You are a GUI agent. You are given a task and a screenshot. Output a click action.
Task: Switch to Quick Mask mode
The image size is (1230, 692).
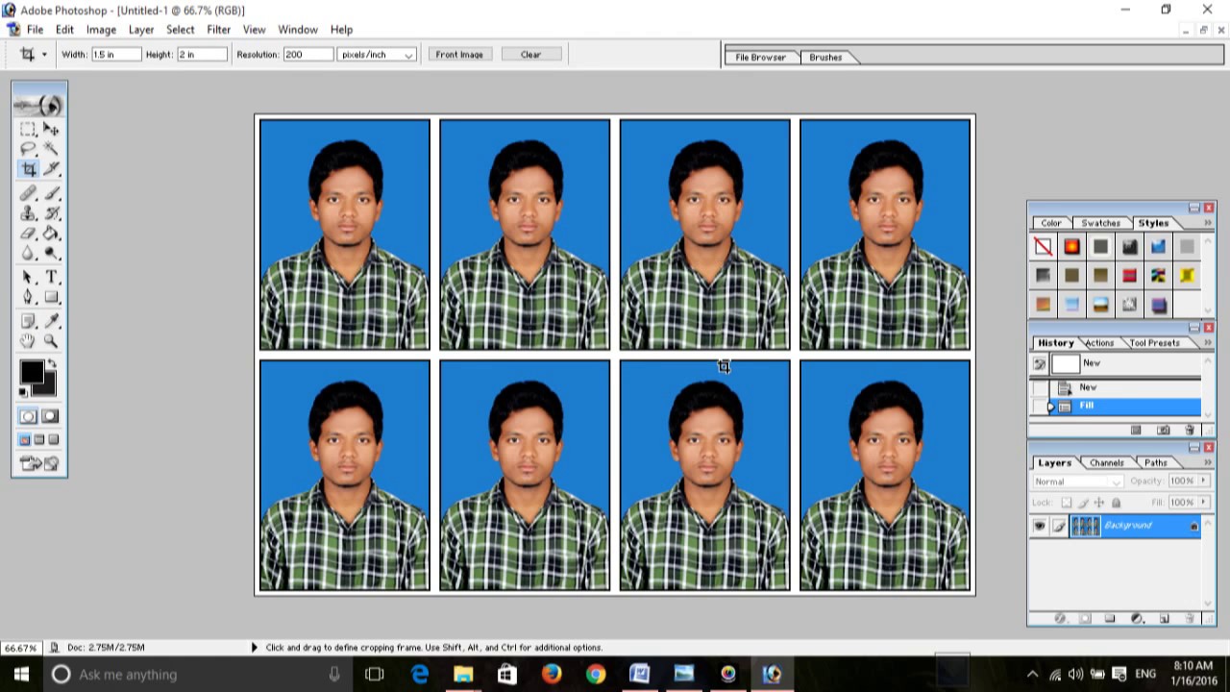tap(50, 416)
